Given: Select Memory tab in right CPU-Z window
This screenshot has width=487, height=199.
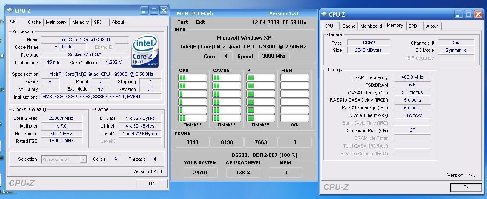Looking at the screenshot, I should click(395, 26).
